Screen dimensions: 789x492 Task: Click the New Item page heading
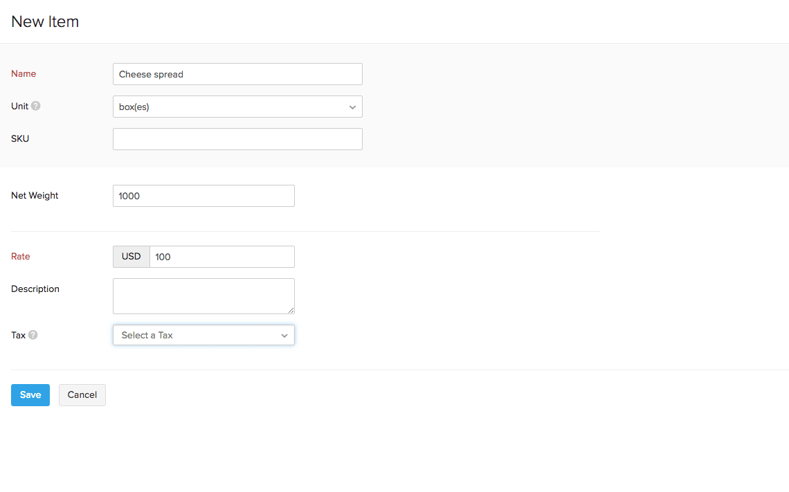point(45,22)
